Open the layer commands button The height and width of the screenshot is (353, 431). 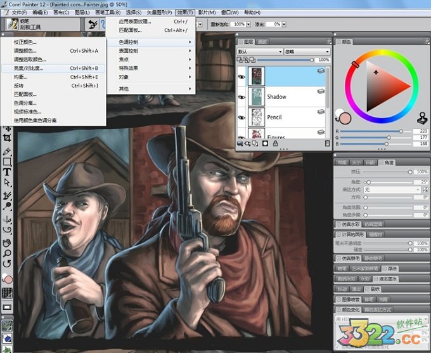240,143
